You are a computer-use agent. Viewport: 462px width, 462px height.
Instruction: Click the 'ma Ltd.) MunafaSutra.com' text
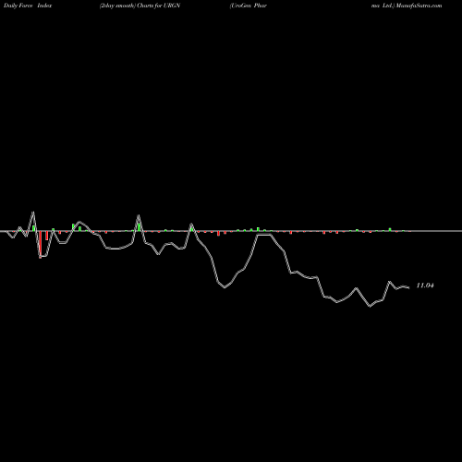407,6
